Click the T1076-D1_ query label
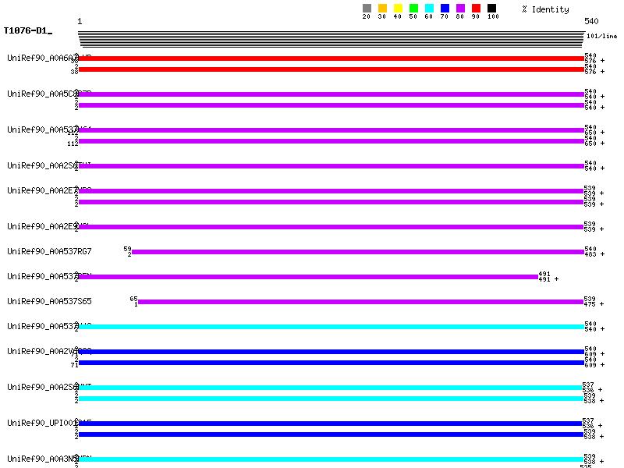The height and width of the screenshot is (468, 624). [x=27, y=31]
